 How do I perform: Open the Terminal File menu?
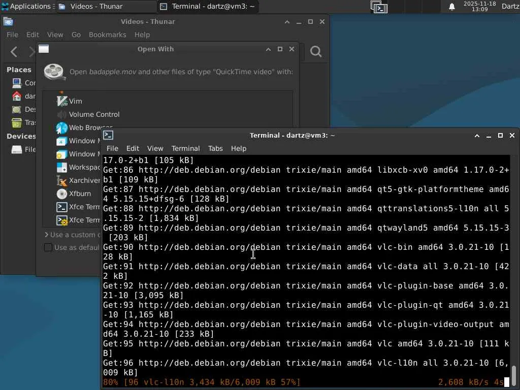coord(112,149)
